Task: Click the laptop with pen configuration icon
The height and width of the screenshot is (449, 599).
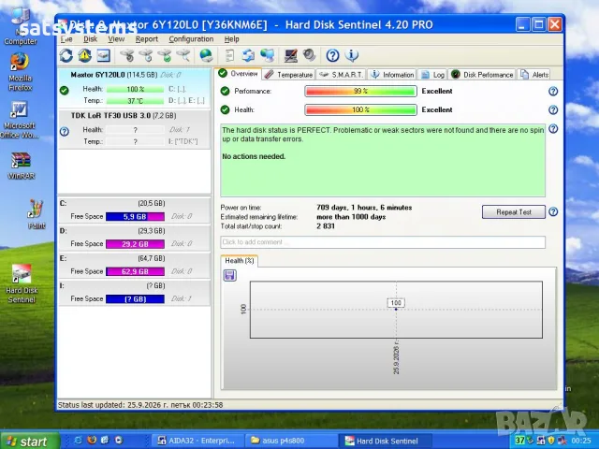Action: click(291, 56)
